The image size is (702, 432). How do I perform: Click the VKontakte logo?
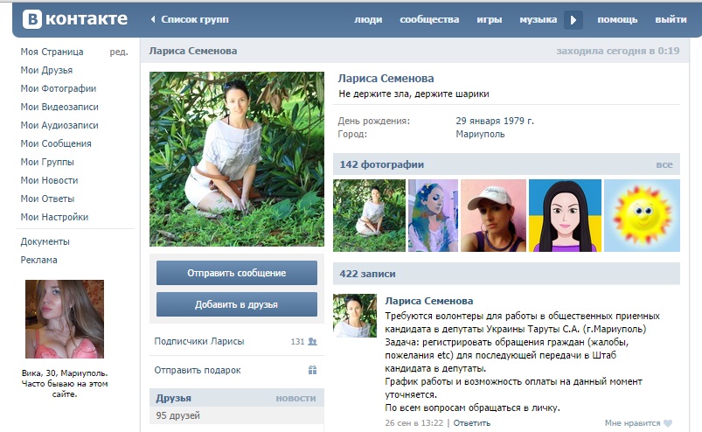pyautogui.click(x=75, y=19)
